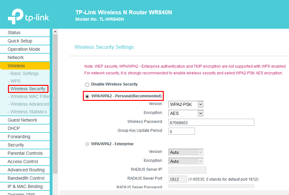
Task: Open the Security sidebar menu
Action: click(25, 145)
